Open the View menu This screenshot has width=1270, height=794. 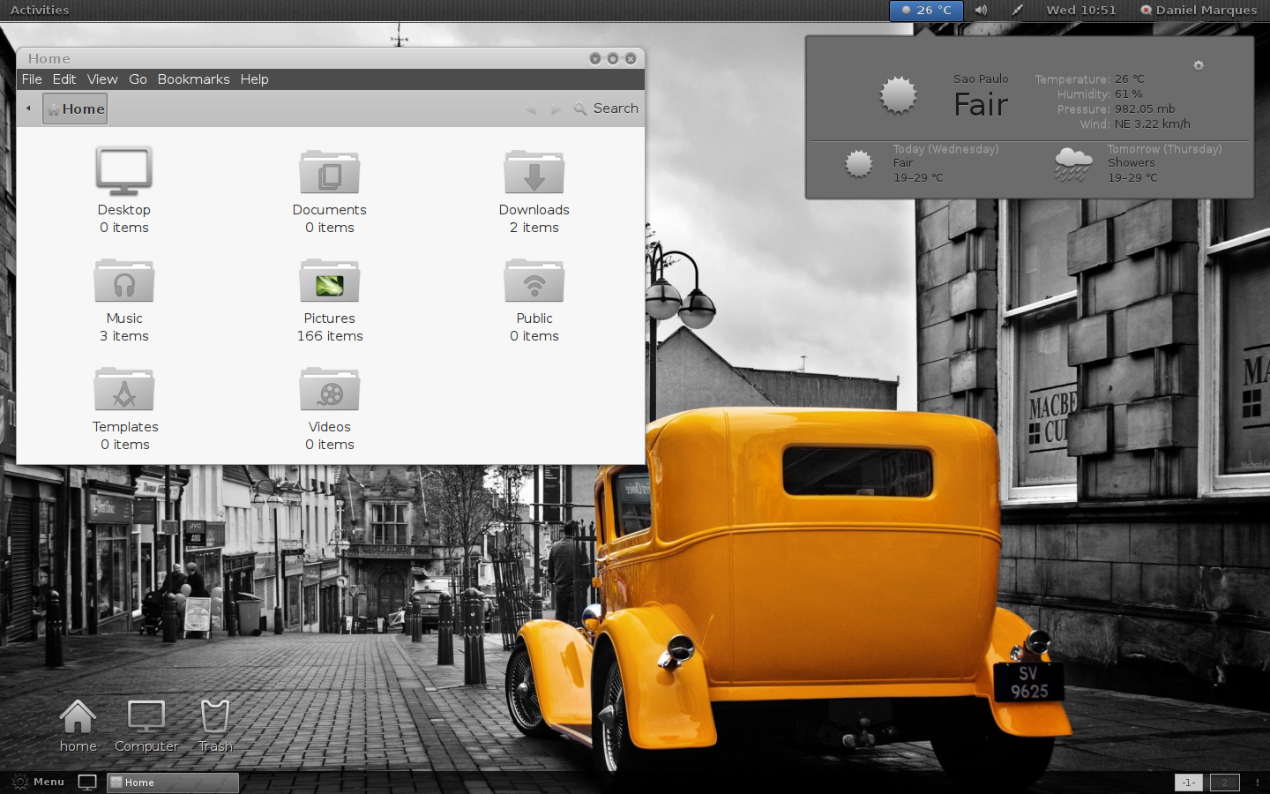click(x=102, y=79)
